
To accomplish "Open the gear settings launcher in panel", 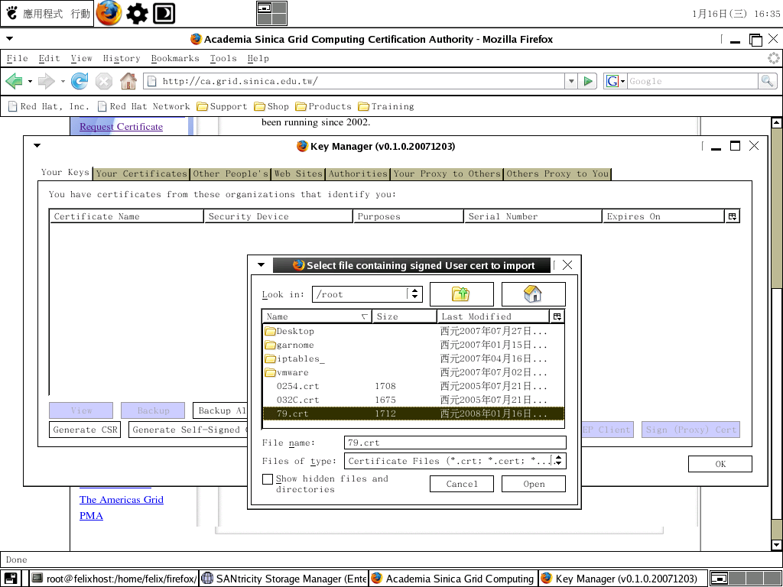I will point(137,14).
